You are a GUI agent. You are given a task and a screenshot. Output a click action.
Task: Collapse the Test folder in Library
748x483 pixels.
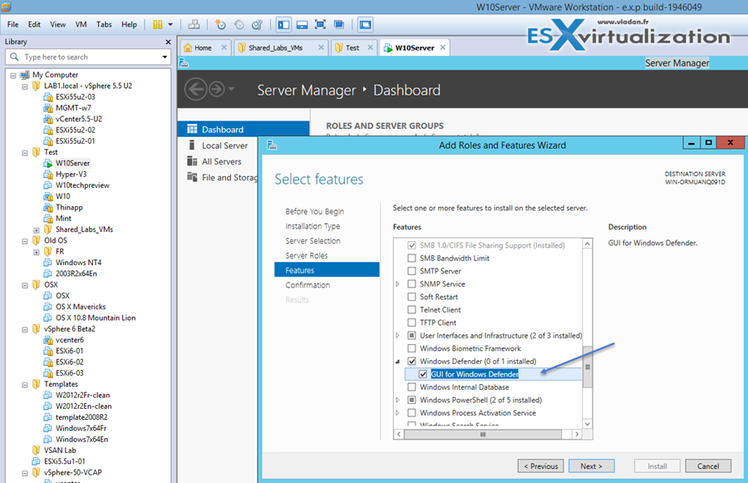25,153
